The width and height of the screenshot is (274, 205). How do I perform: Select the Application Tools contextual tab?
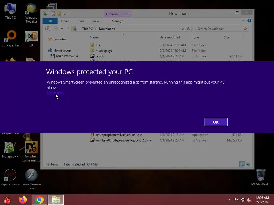tap(117, 14)
